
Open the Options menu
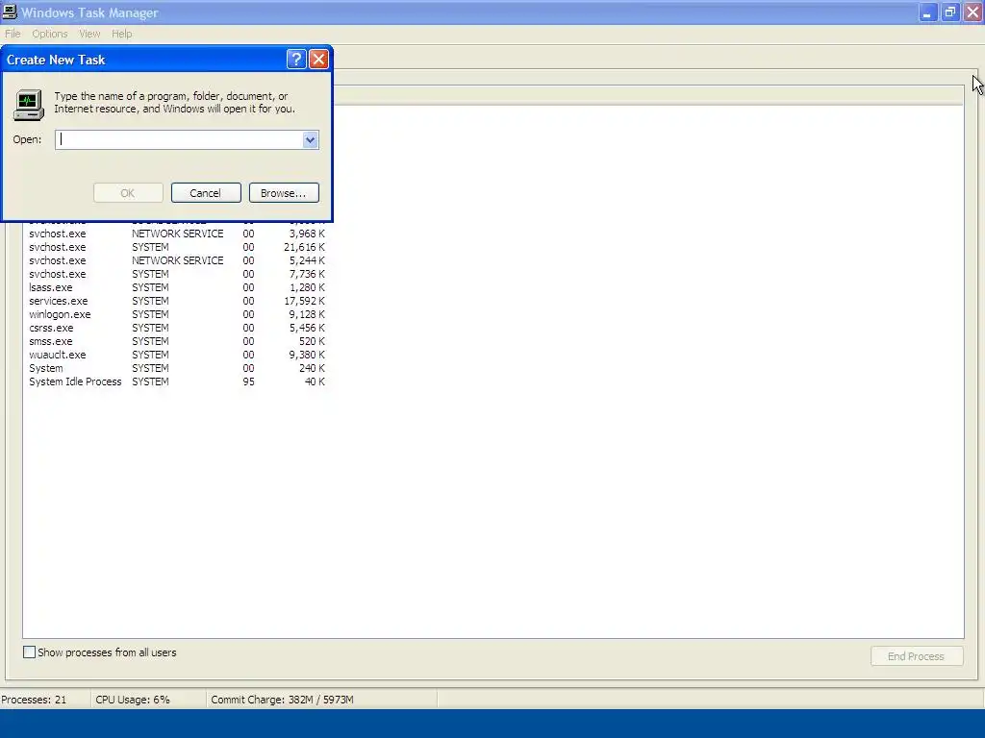pyautogui.click(x=50, y=34)
